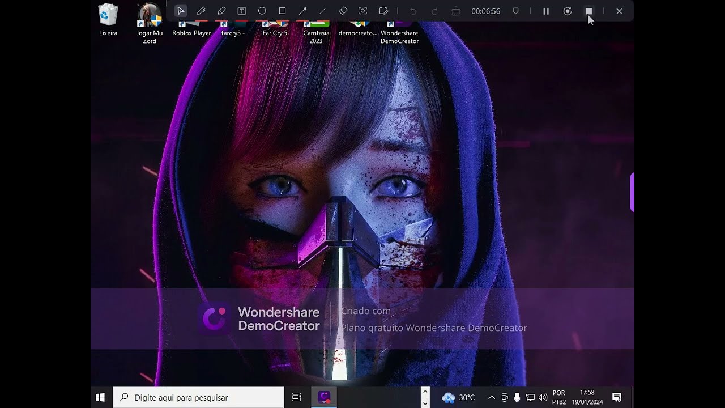Click the recording timer 00:06:56
Viewport: 725px width, 408px height.
coord(486,11)
